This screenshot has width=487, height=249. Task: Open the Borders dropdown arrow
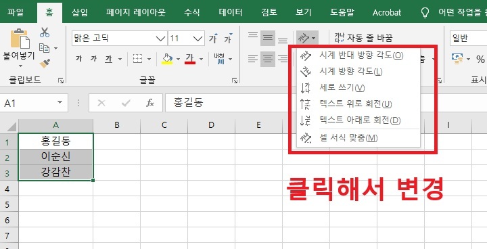149,59
